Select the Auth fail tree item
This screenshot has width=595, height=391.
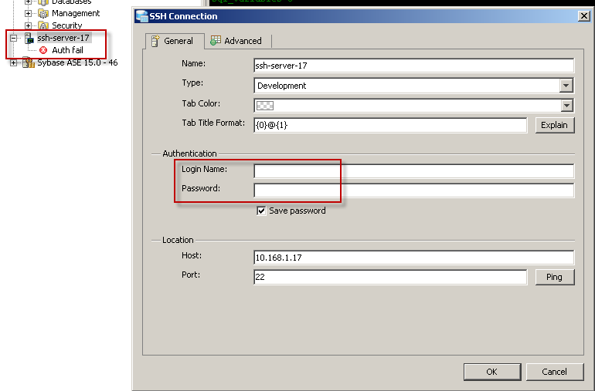pyautogui.click(x=67, y=50)
